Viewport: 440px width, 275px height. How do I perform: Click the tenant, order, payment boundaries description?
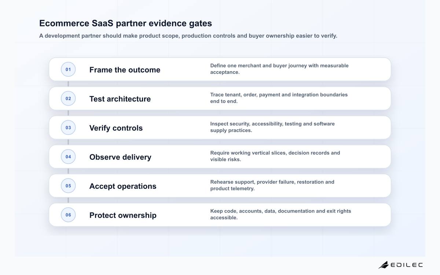pos(279,98)
